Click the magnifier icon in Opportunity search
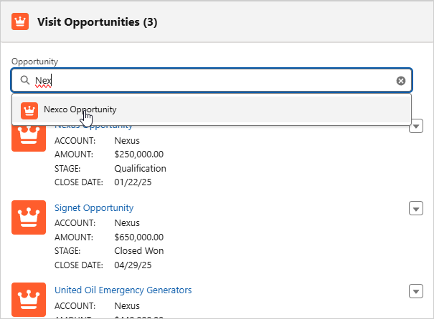Screen dimensions: 434x319 [25, 80]
